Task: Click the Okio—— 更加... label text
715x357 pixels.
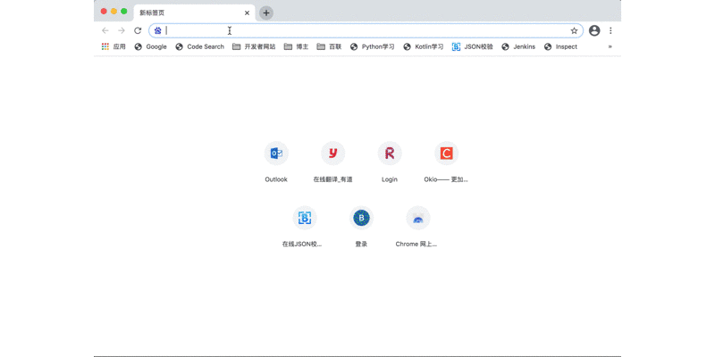Action: coord(446,179)
